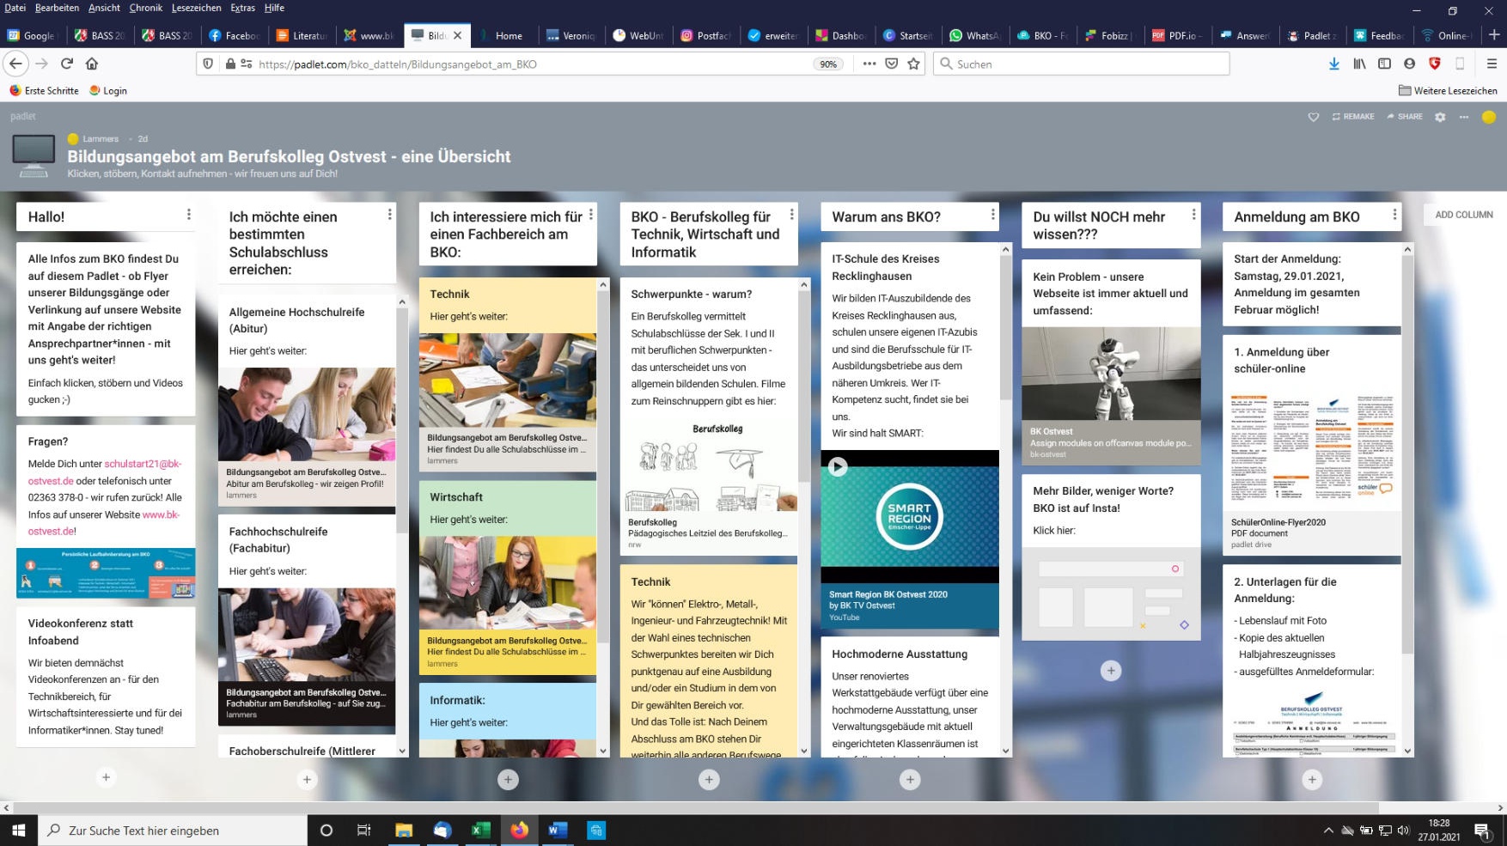Open the Firefox account icon in toolbar
The image size is (1507, 846).
1409,64
